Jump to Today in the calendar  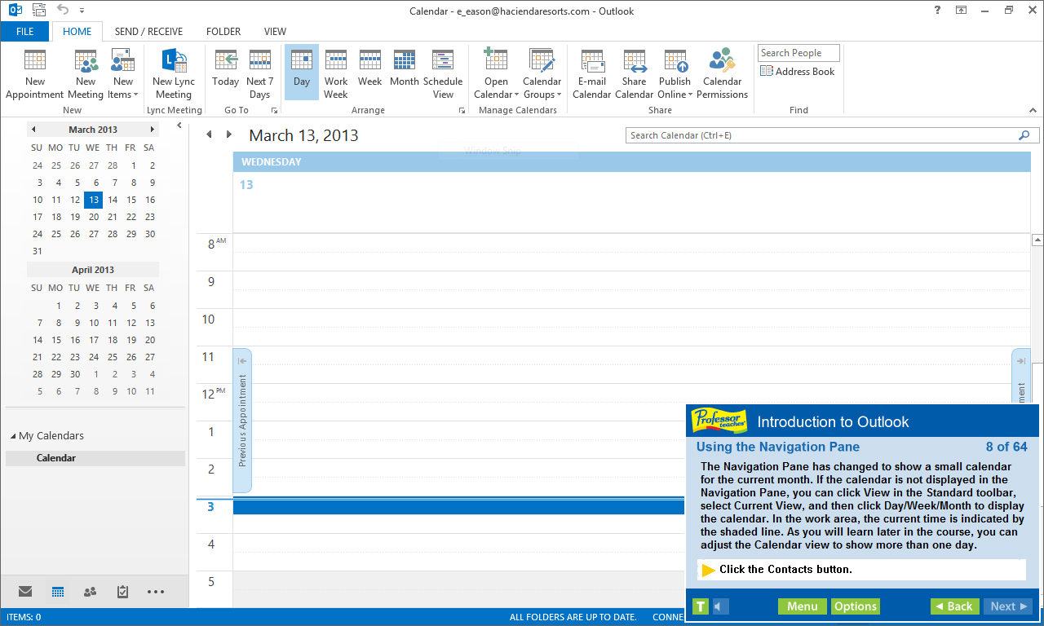pos(225,73)
